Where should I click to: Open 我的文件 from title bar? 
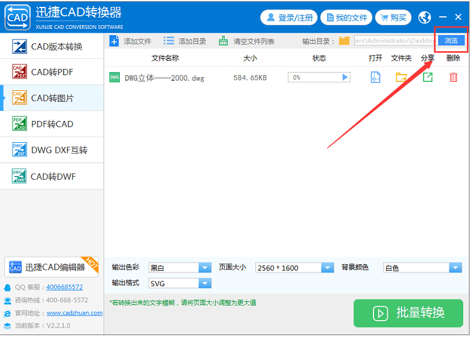click(x=346, y=18)
